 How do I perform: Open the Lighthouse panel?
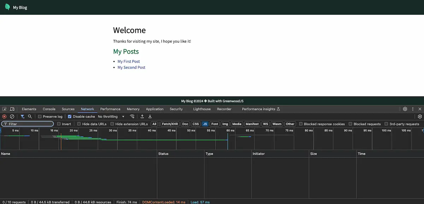201,109
